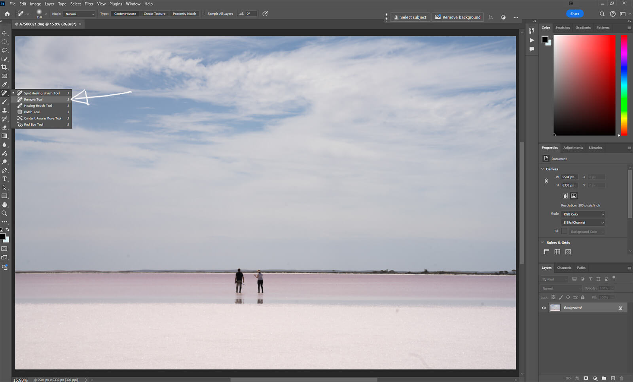
Task: Hide the Background layer with eye icon
Action: coord(544,308)
